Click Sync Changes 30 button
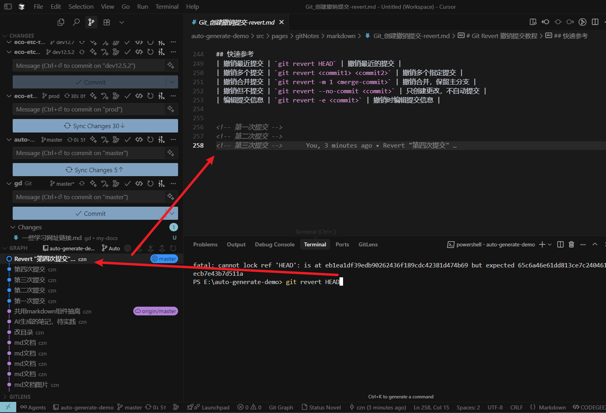The height and width of the screenshot is (413, 606). (x=95, y=126)
